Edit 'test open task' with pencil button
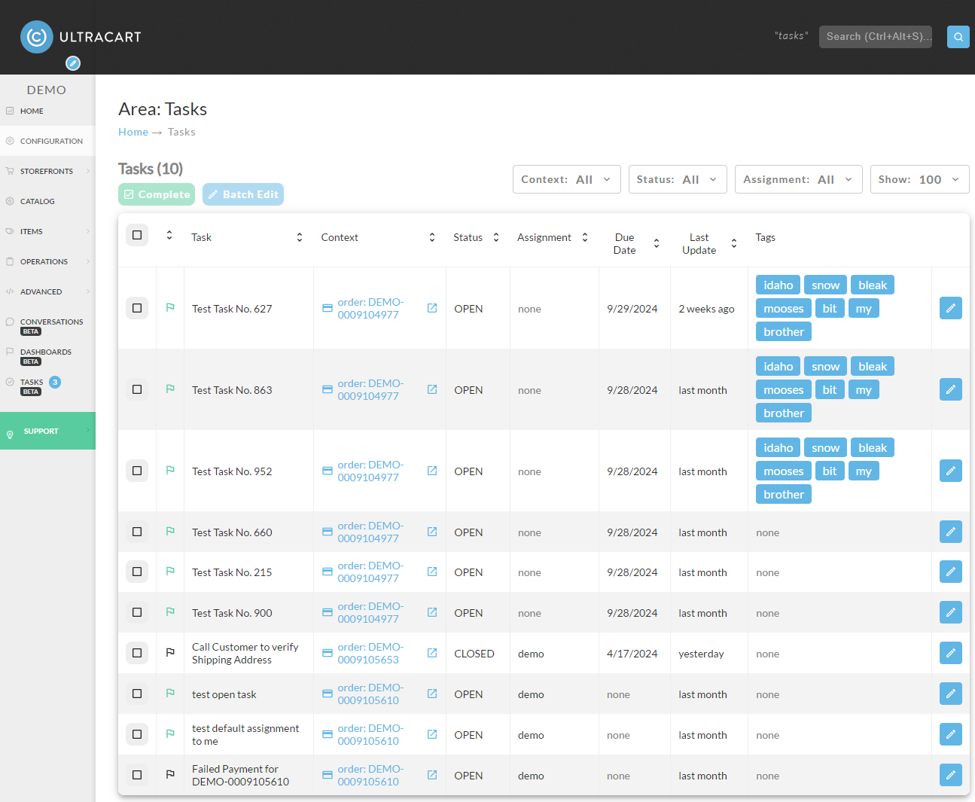The image size is (975, 802). coord(951,694)
